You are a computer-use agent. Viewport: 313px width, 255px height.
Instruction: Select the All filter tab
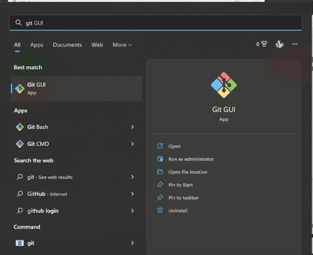pyautogui.click(x=18, y=45)
